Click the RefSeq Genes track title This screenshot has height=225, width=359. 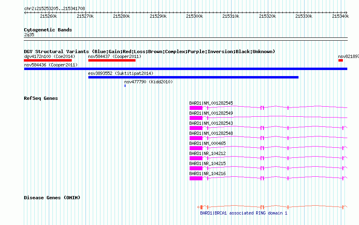tap(41, 99)
